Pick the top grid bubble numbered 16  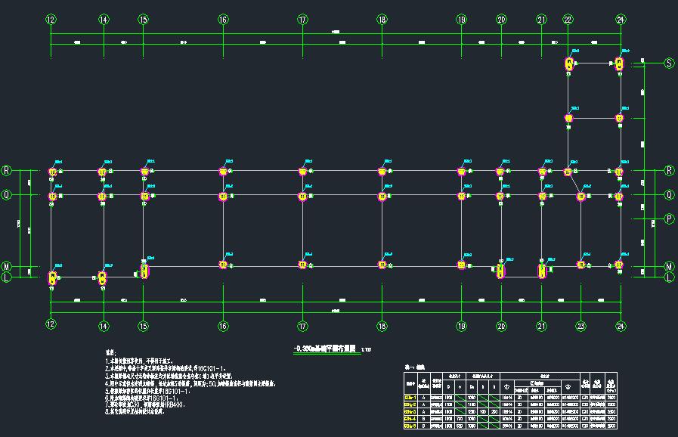pos(223,20)
